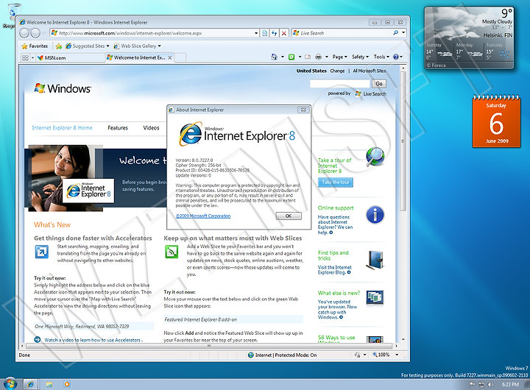Image resolution: width=530 pixels, height=390 pixels.
Task: Click Add to Favorites Bar icon
Action: (x=59, y=46)
